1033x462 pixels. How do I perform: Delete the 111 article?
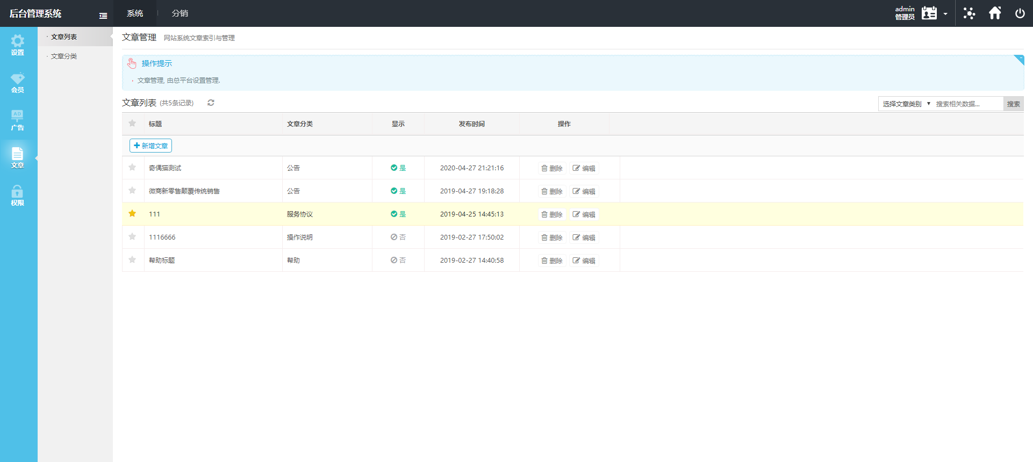point(552,214)
